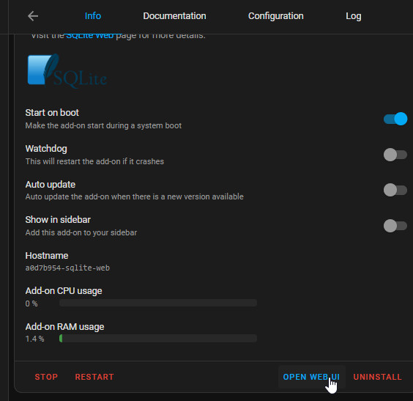Click the SQLite logo image
413x401 pixels.
67,70
